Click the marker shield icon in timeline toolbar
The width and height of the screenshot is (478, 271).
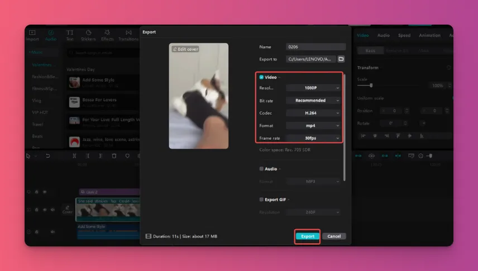tap(127, 156)
